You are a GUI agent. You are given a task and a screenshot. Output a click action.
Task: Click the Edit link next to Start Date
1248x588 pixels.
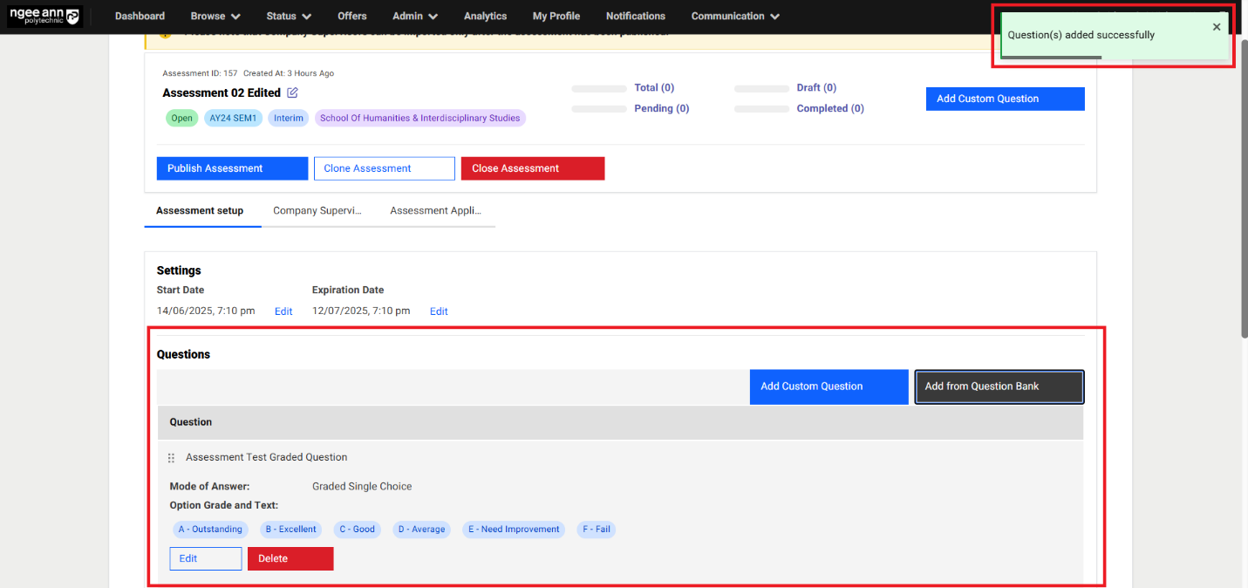(x=283, y=311)
